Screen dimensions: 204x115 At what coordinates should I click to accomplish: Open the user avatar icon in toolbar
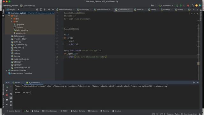(196, 5)
